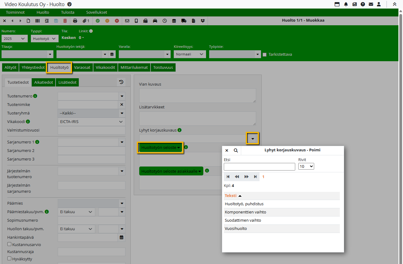Click the red trash delete icon
This screenshot has height=264, width=403.
click(x=65, y=21)
